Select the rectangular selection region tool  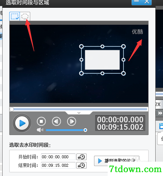point(15,16)
